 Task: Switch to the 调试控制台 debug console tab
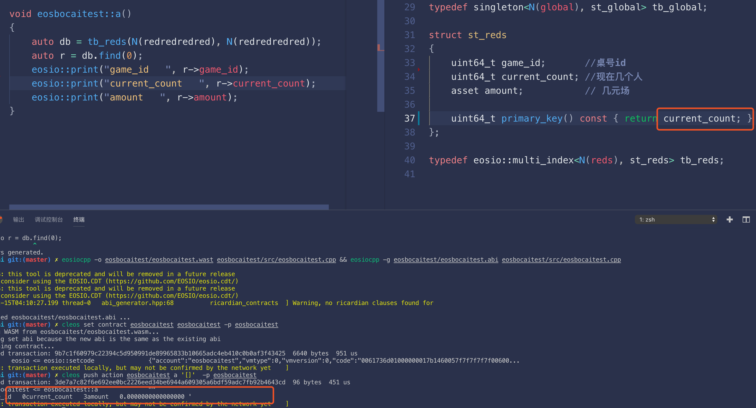coord(49,219)
